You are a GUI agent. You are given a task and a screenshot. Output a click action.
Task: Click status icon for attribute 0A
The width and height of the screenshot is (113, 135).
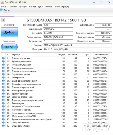tap(3, 78)
